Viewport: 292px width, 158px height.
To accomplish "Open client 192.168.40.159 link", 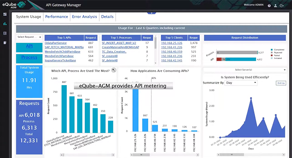I will click(x=172, y=52).
